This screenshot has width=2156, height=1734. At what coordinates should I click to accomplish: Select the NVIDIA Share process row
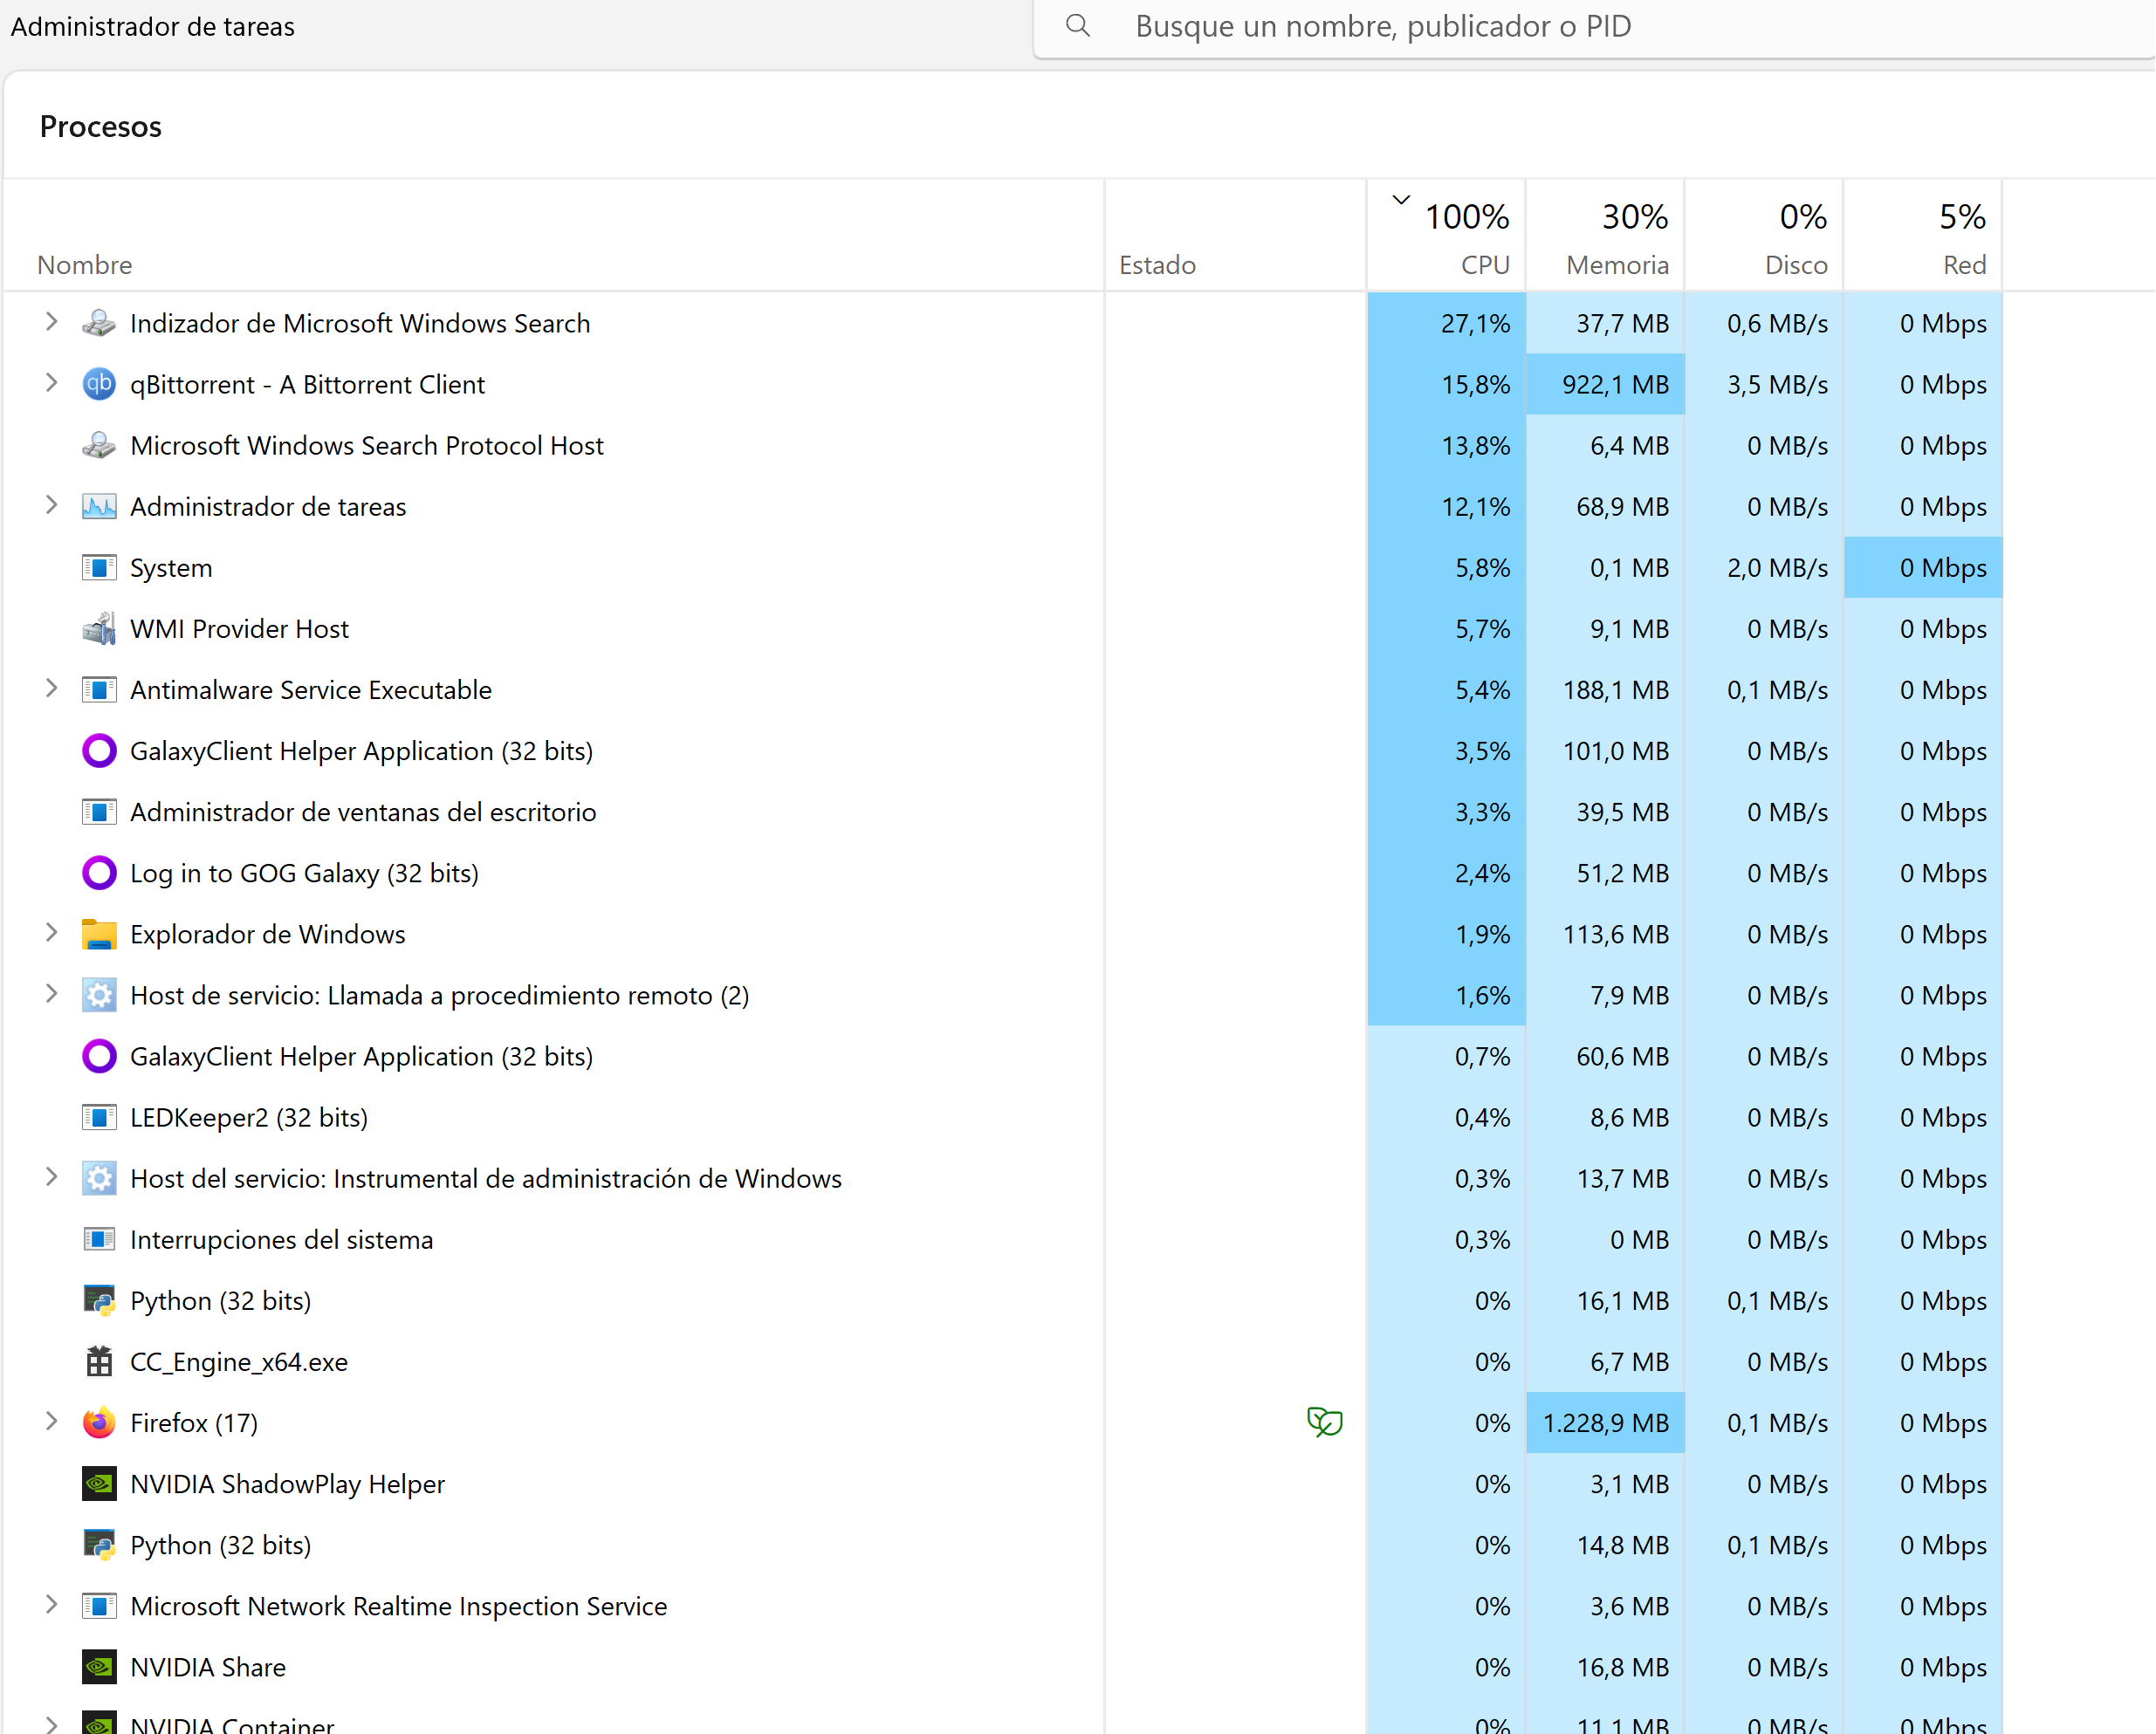tap(1003, 1666)
